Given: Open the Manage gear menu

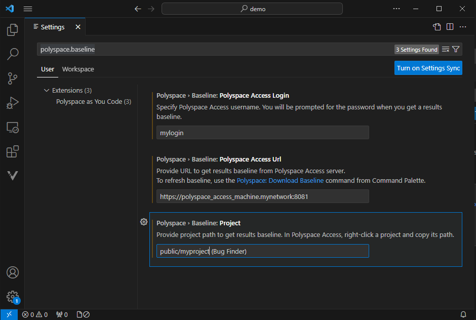Looking at the screenshot, I should [x=12, y=297].
